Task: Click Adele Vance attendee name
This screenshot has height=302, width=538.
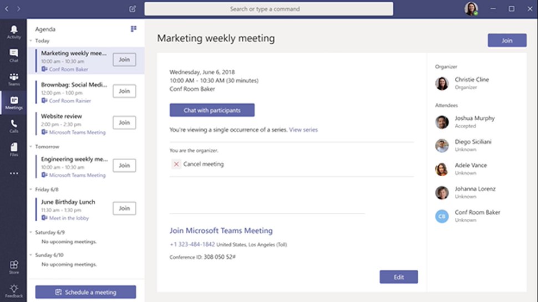Action: click(x=471, y=165)
